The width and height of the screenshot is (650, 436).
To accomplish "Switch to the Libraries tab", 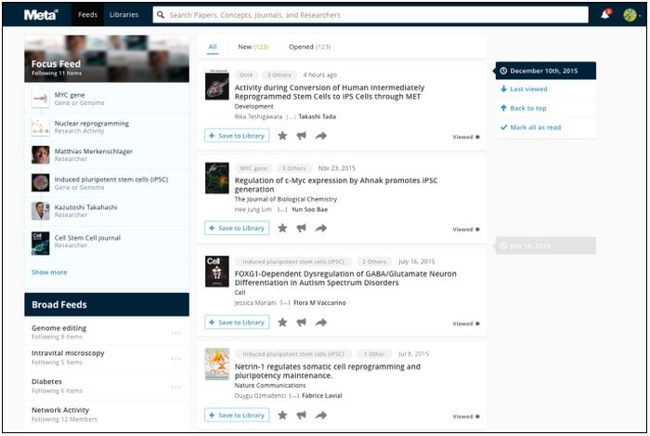I will point(123,15).
